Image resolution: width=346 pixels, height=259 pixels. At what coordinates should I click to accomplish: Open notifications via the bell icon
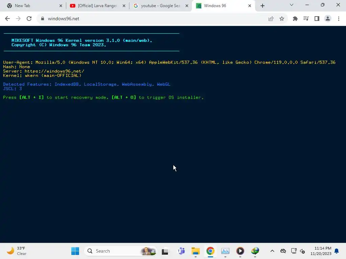pyautogui.click(x=337, y=251)
